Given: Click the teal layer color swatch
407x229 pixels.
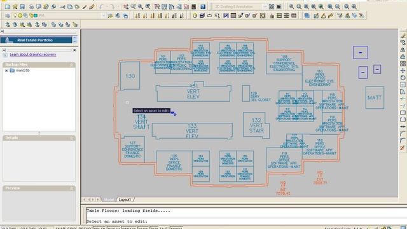Looking at the screenshot, I should (x=36, y=15).
